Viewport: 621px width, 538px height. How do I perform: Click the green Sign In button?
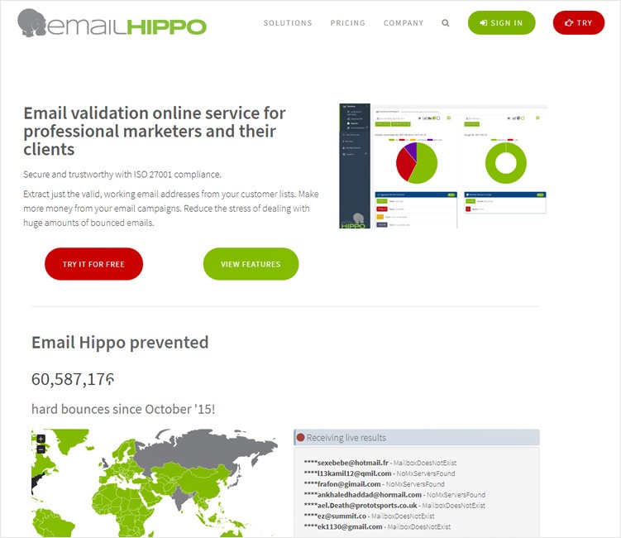(x=501, y=23)
